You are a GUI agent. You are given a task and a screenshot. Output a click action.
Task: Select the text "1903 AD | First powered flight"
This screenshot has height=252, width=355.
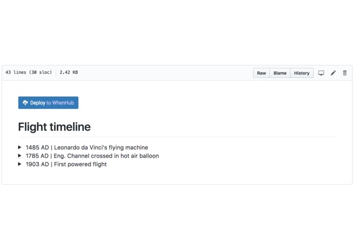[x=66, y=164]
